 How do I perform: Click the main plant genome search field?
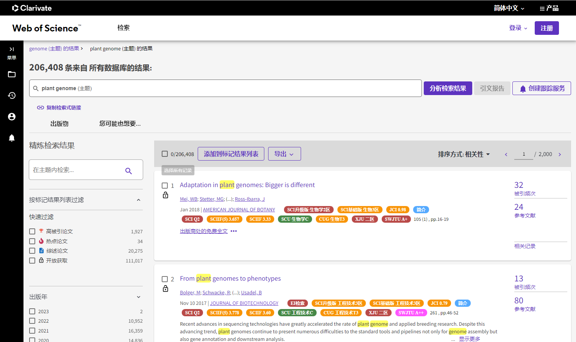point(225,88)
